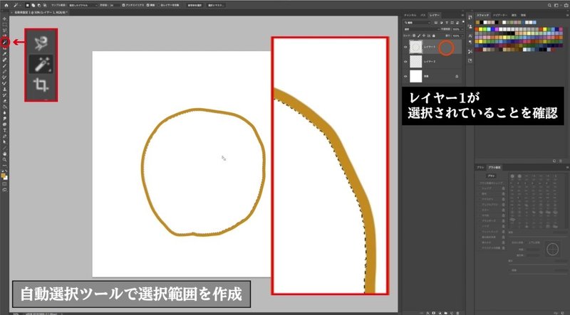Open the blend mode dropdown
Viewport: 570px width, 315px height.
pyautogui.click(x=422, y=29)
